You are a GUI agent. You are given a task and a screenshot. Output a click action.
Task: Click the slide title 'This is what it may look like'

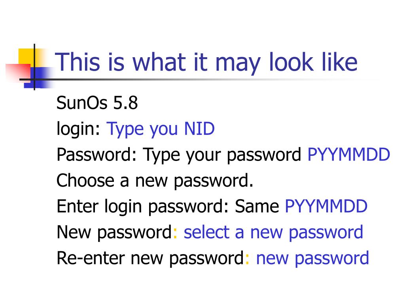pos(206,62)
